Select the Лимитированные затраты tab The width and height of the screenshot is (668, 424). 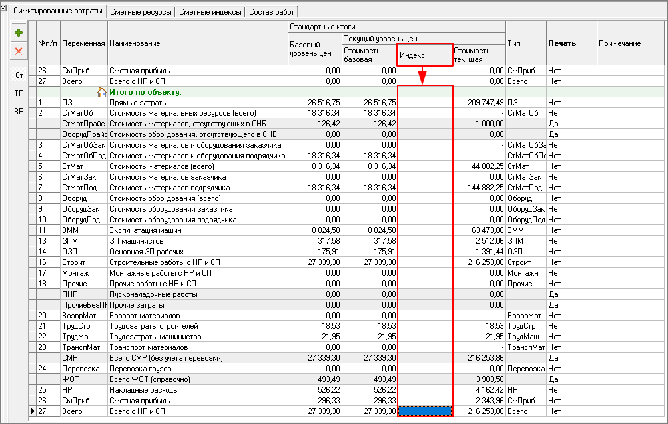coord(55,12)
